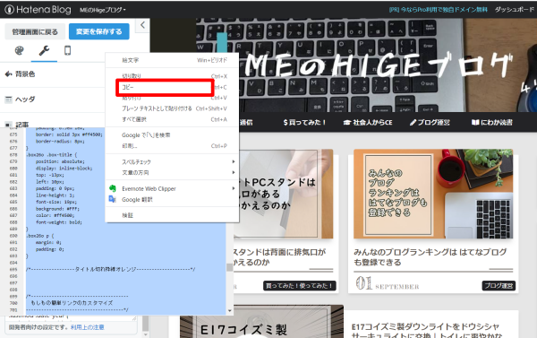Open the E17コイズミ製 article thumbnail
This screenshot has width=537, height=338.
pos(261,321)
